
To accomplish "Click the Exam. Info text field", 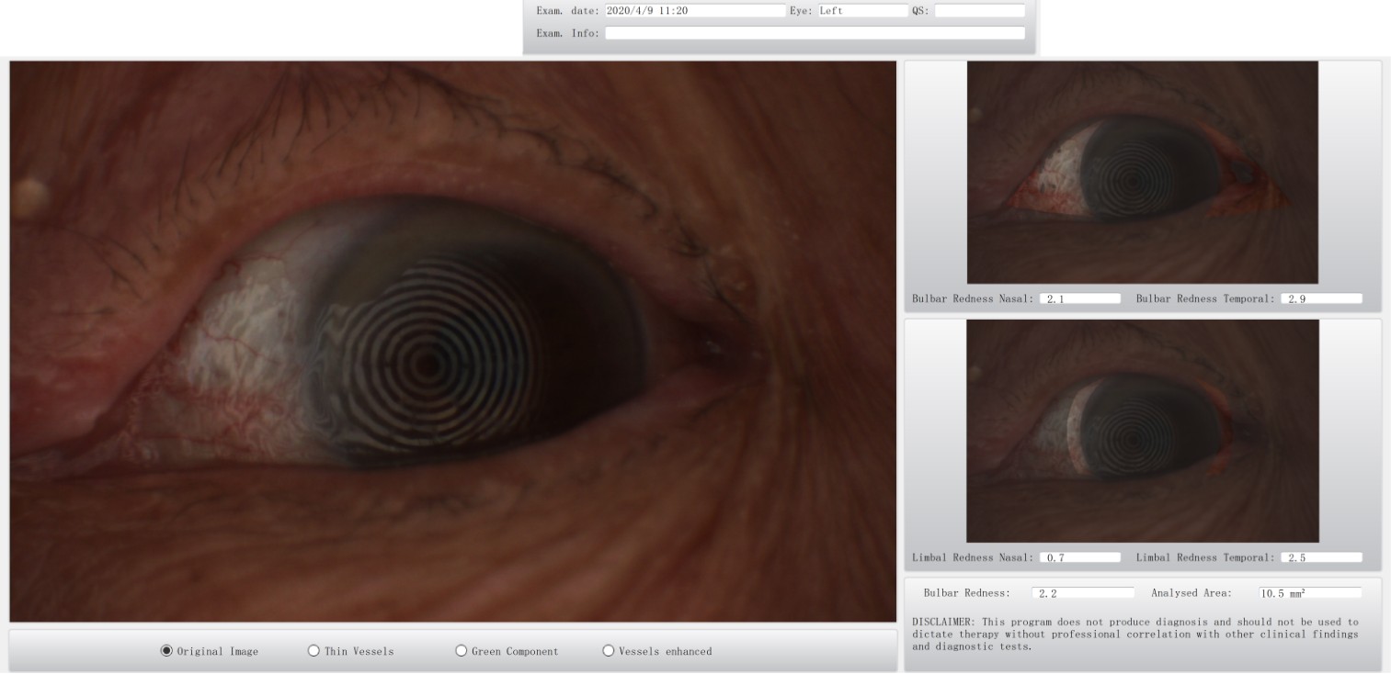I will (x=815, y=33).
